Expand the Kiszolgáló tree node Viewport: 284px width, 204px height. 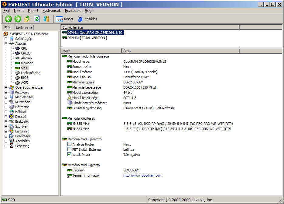(x=6, y=92)
